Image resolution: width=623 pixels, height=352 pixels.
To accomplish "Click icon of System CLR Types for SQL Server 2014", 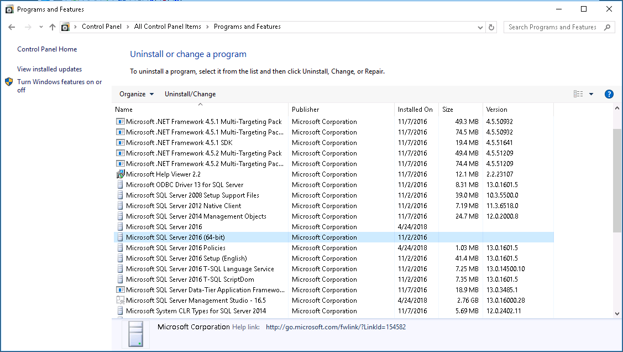I will [x=120, y=311].
